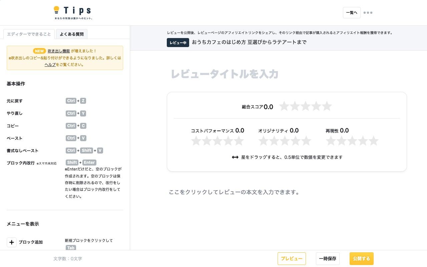Viewport: 427px width, 267px height.
Task: Set 総合スコア to the first star
Action: (x=284, y=106)
